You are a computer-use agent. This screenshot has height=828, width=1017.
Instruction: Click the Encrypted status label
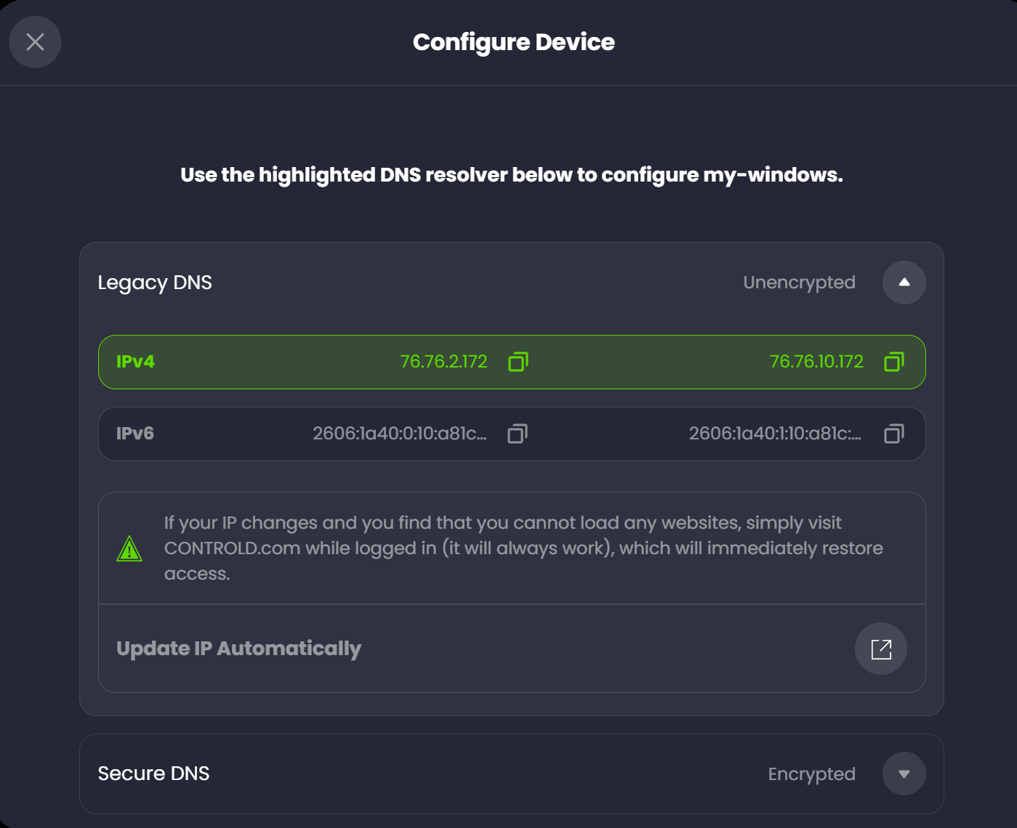811,774
